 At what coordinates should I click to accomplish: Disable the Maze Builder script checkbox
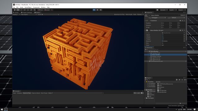pyautogui.click(x=149, y=30)
